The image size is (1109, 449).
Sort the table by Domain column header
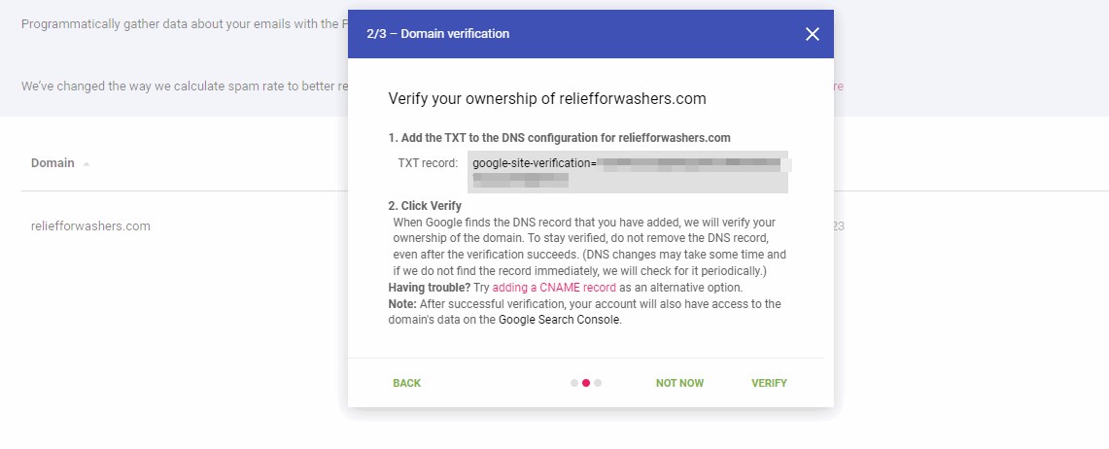coord(52,163)
